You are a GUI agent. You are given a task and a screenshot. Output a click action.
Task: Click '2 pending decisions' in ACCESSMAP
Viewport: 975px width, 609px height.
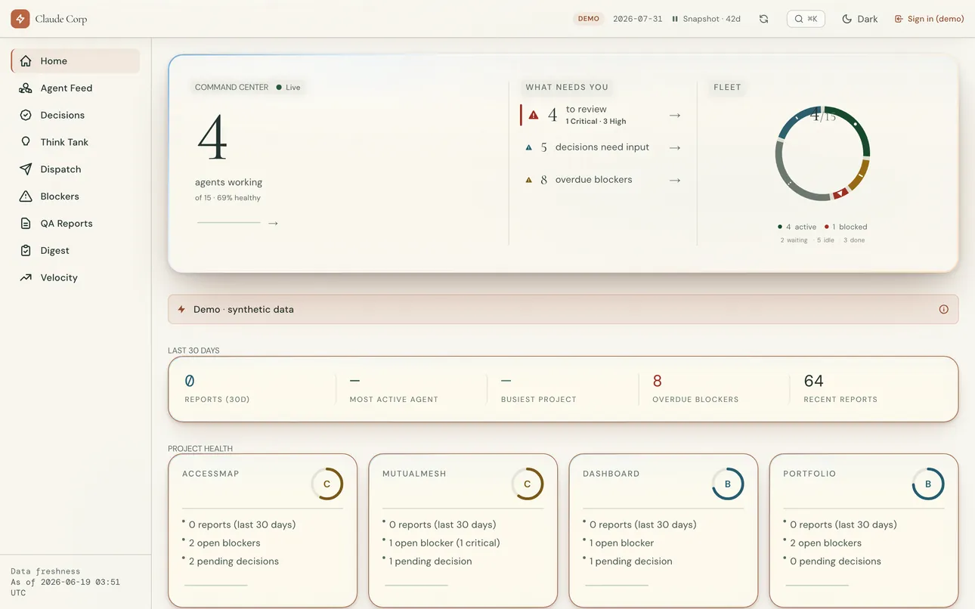coord(234,561)
